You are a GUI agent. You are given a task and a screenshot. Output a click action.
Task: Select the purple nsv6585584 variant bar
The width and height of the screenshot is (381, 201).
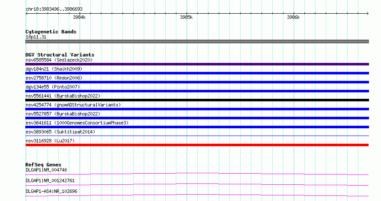pyautogui.click(x=197, y=64)
